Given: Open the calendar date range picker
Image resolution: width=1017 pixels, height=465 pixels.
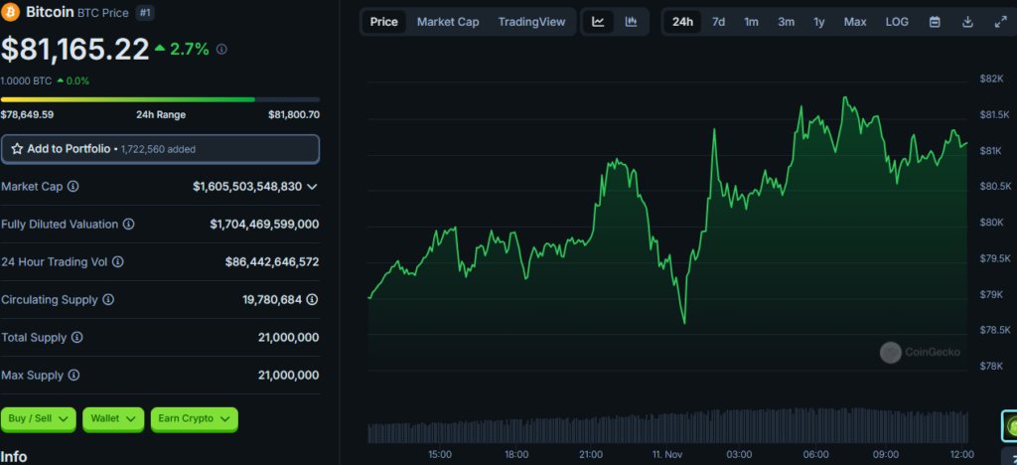Looking at the screenshot, I should tap(935, 22).
